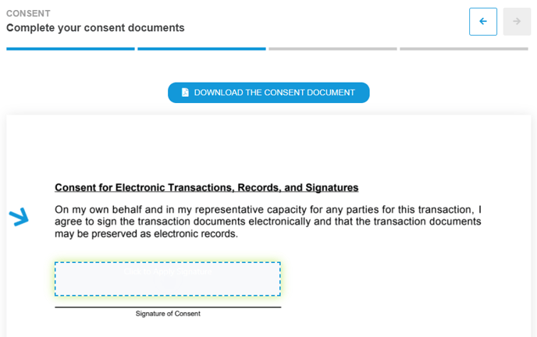Select the second progress step segment
537x337 pixels.
pos(201,49)
